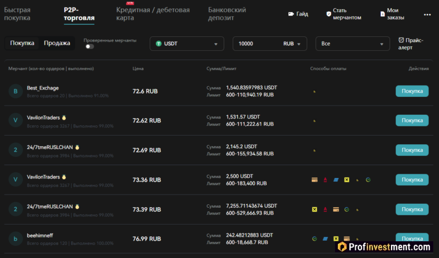This screenshot has height=258, width=439.
Task: Click the Прайс-алерт clock icon
Action: pos(401,40)
